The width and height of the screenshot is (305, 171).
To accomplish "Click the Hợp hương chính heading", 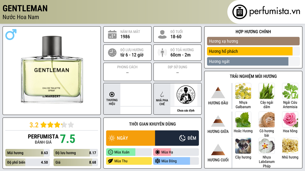I will 253,31.
